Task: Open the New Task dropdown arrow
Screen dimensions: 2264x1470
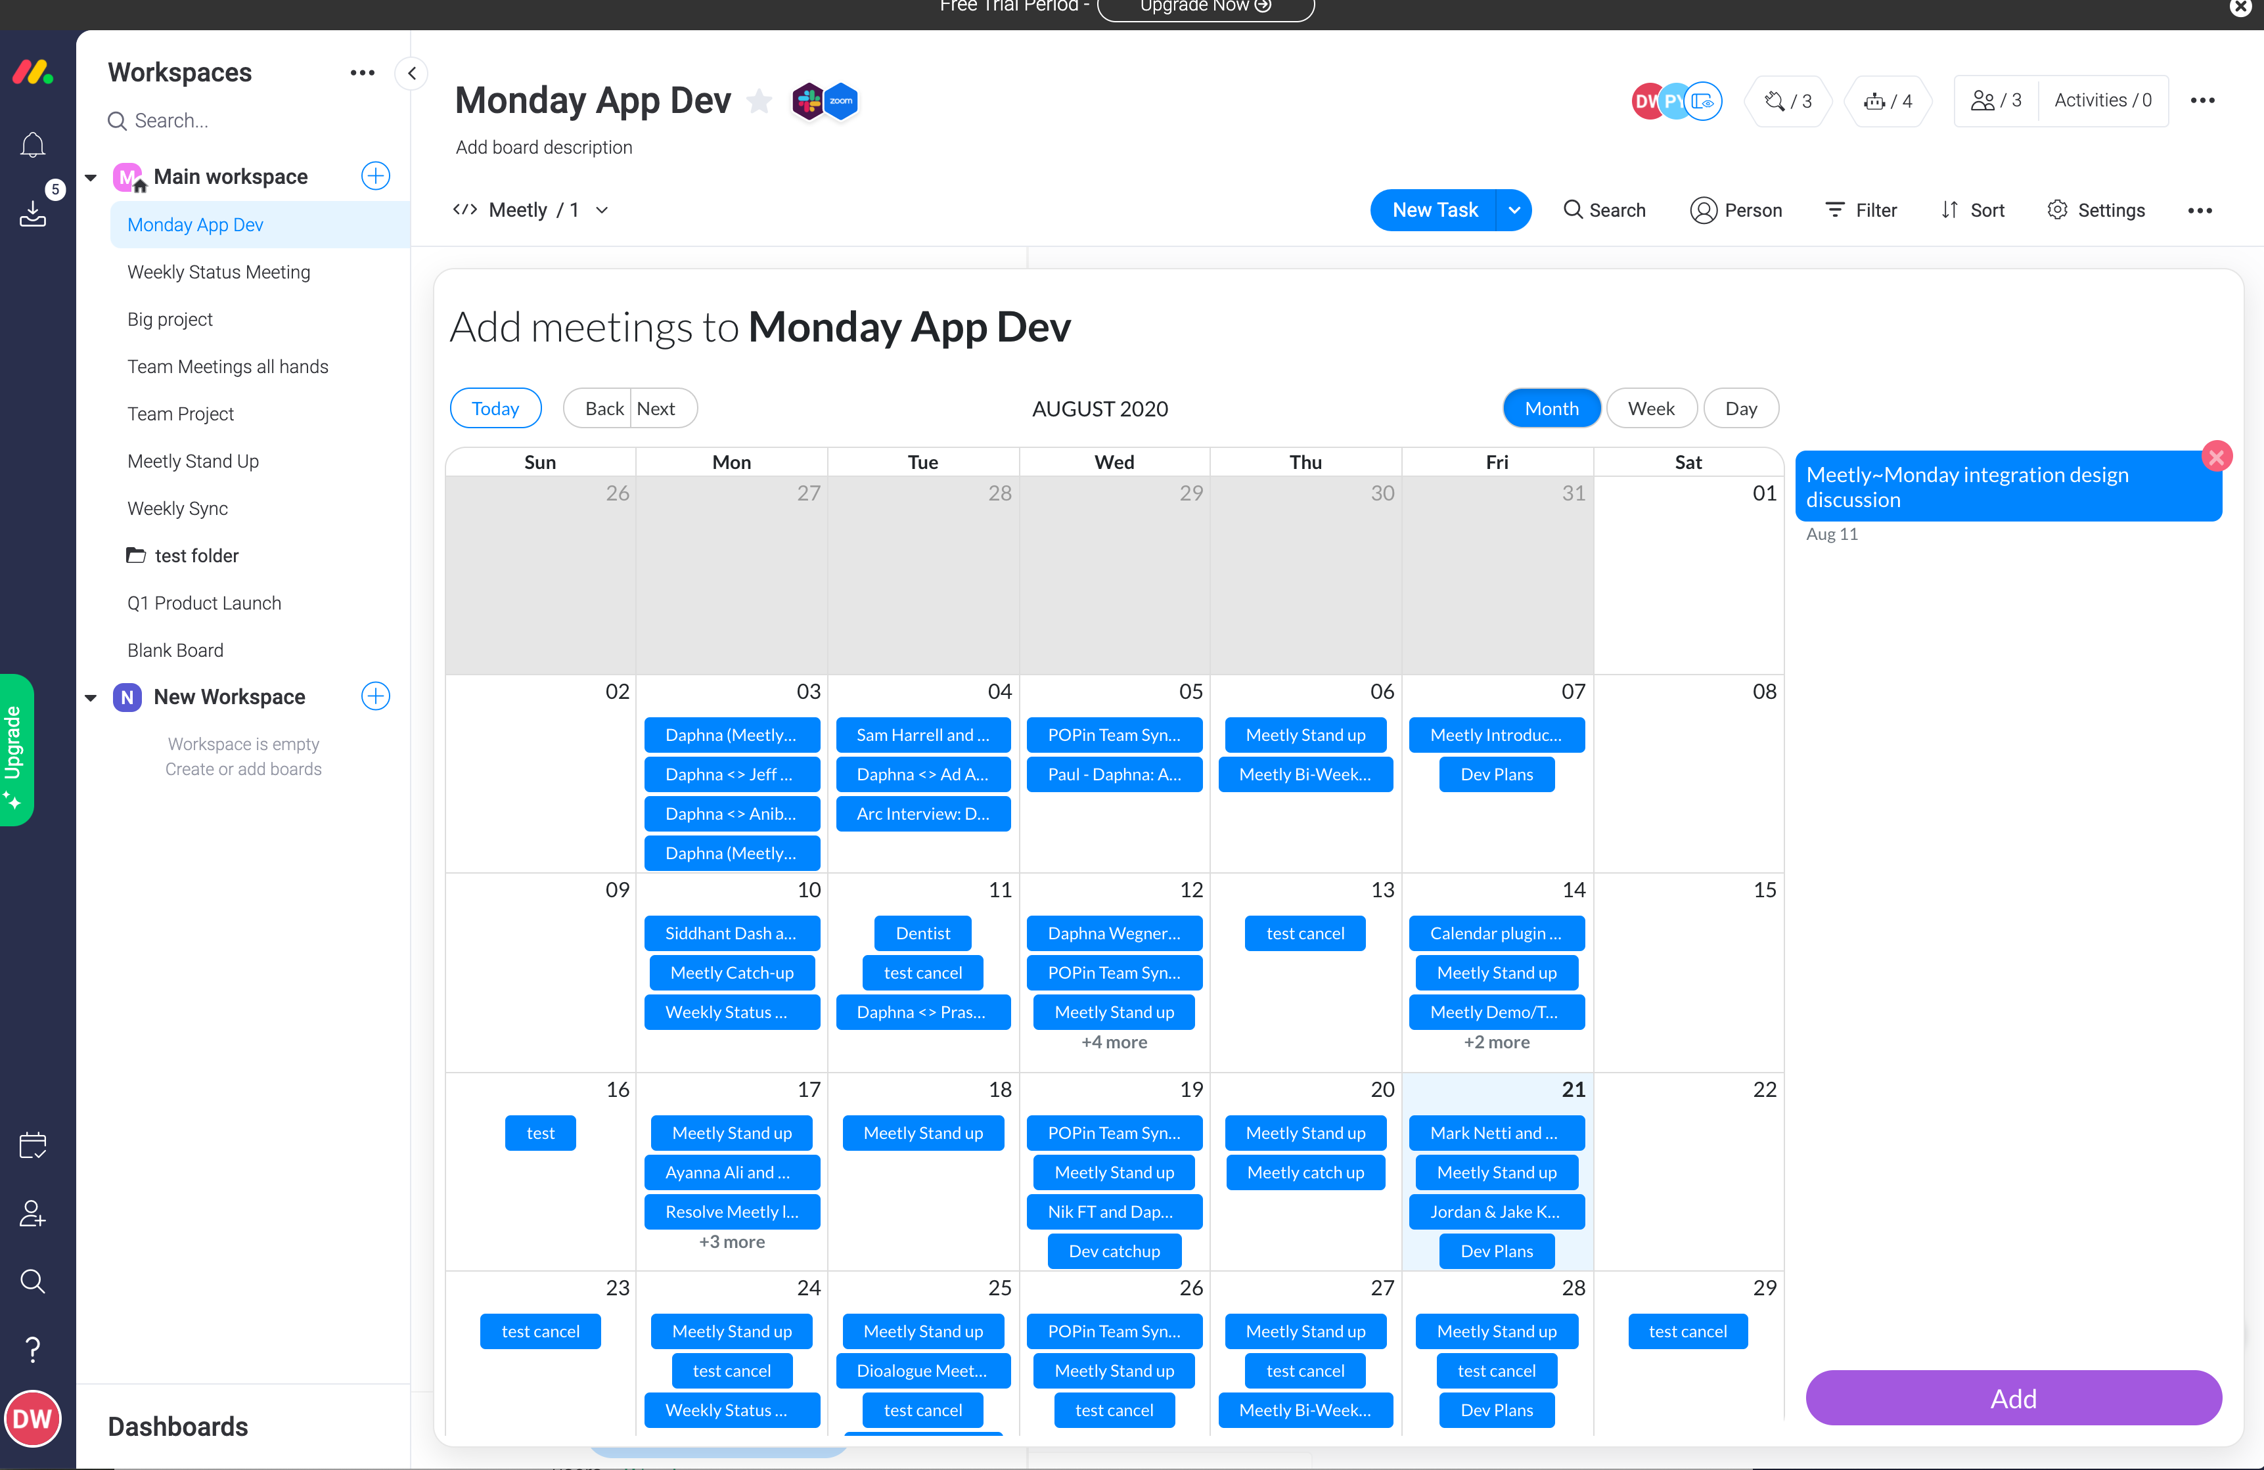Action: (1514, 210)
